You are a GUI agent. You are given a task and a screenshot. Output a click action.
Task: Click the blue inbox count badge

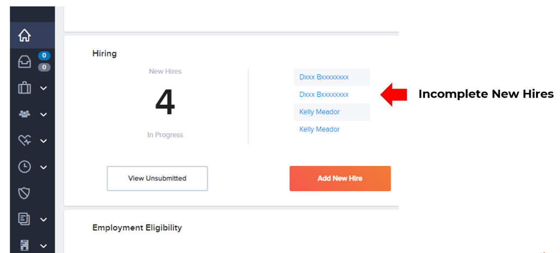[44, 55]
